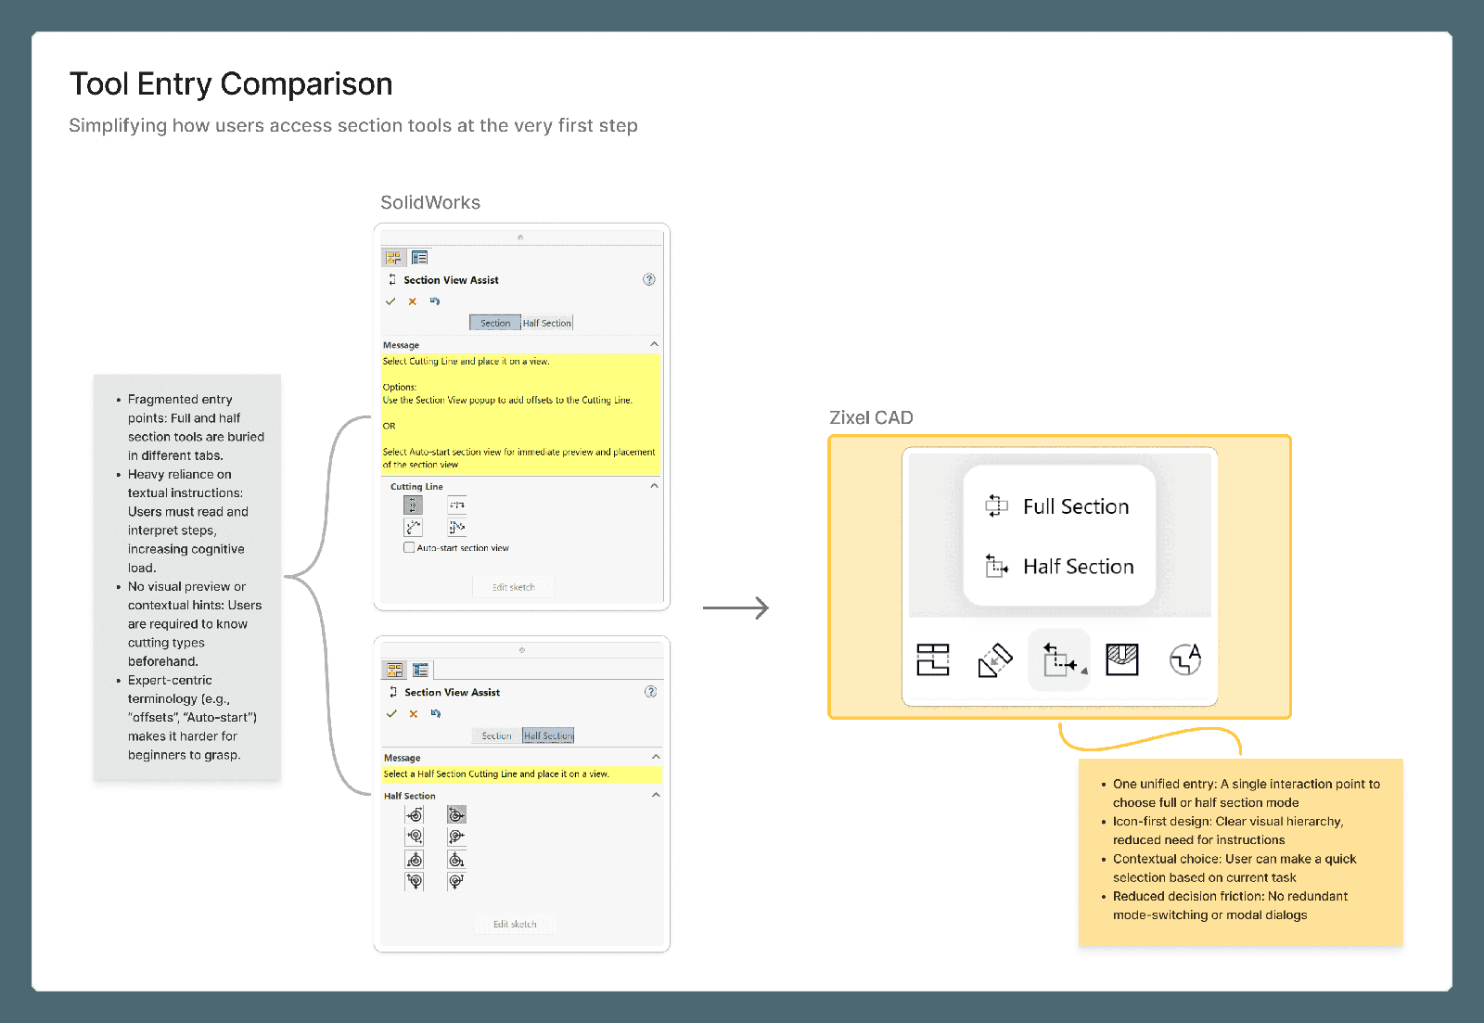Click Edit sketch in the Cutting Line panel
Image resolution: width=1484 pixels, height=1023 pixels.
point(513,587)
